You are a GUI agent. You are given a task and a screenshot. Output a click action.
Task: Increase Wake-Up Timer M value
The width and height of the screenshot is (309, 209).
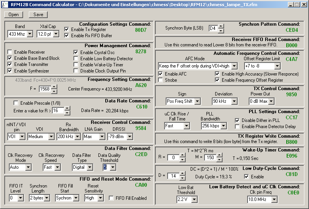[219, 155]
